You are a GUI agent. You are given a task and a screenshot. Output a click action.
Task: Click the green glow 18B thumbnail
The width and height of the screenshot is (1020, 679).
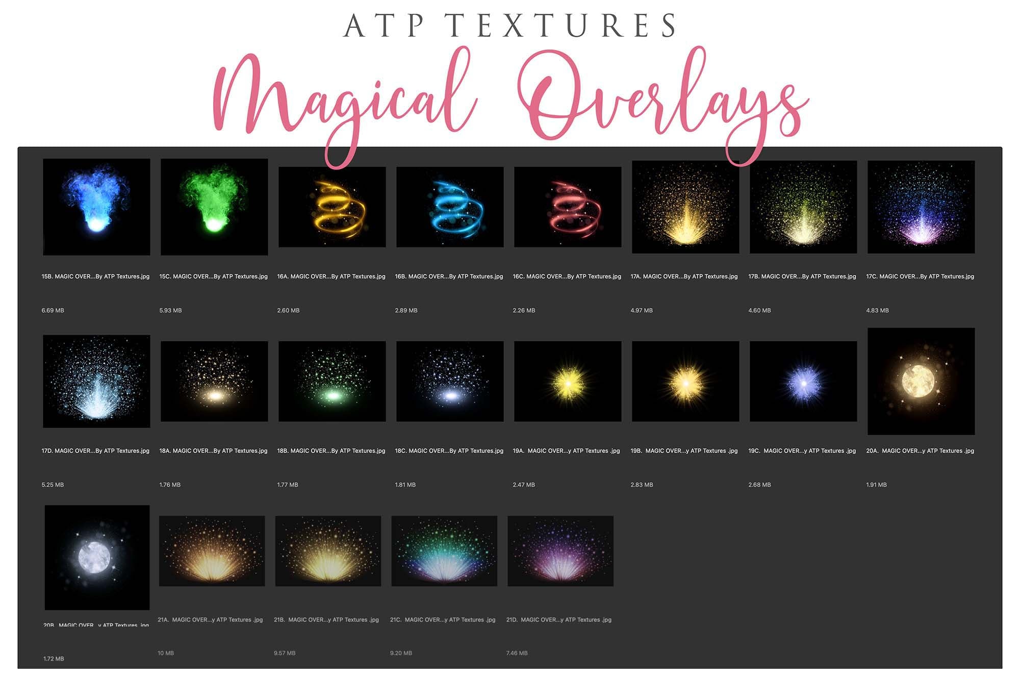[x=332, y=381]
